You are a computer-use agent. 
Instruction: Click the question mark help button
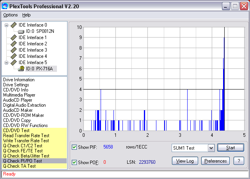tap(239, 161)
